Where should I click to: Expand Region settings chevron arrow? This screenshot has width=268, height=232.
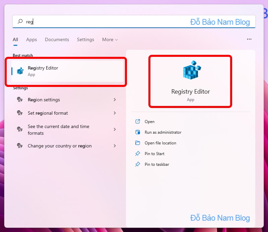[115, 100]
